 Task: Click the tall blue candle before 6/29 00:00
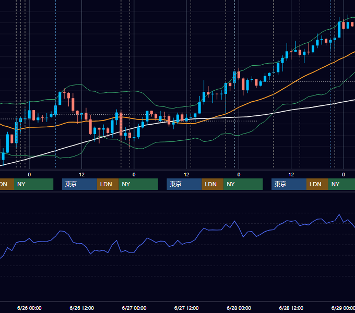point(339,29)
